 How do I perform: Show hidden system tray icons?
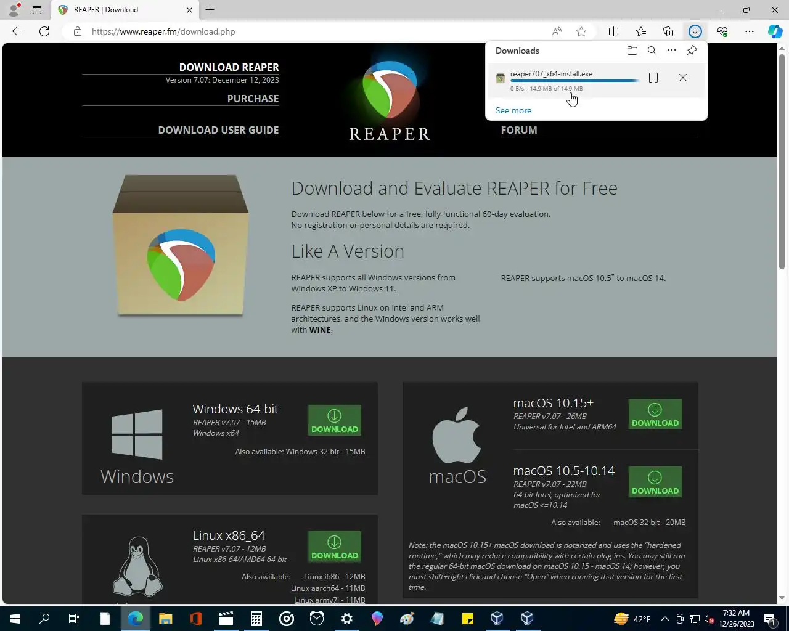pyautogui.click(x=664, y=619)
